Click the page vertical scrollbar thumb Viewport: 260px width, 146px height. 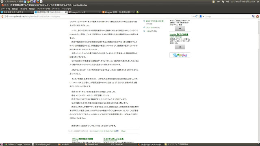[x=259, y=41]
